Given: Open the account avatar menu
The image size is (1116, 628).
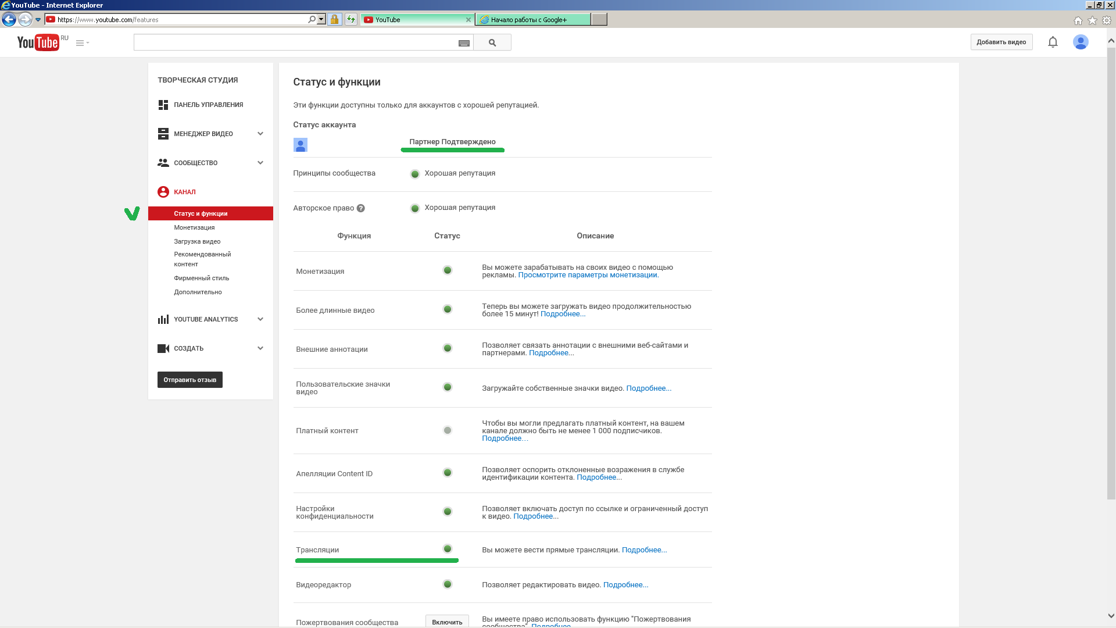Looking at the screenshot, I should tap(1081, 42).
